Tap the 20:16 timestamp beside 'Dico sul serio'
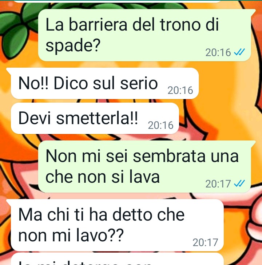262x265 pixels. tap(180, 90)
